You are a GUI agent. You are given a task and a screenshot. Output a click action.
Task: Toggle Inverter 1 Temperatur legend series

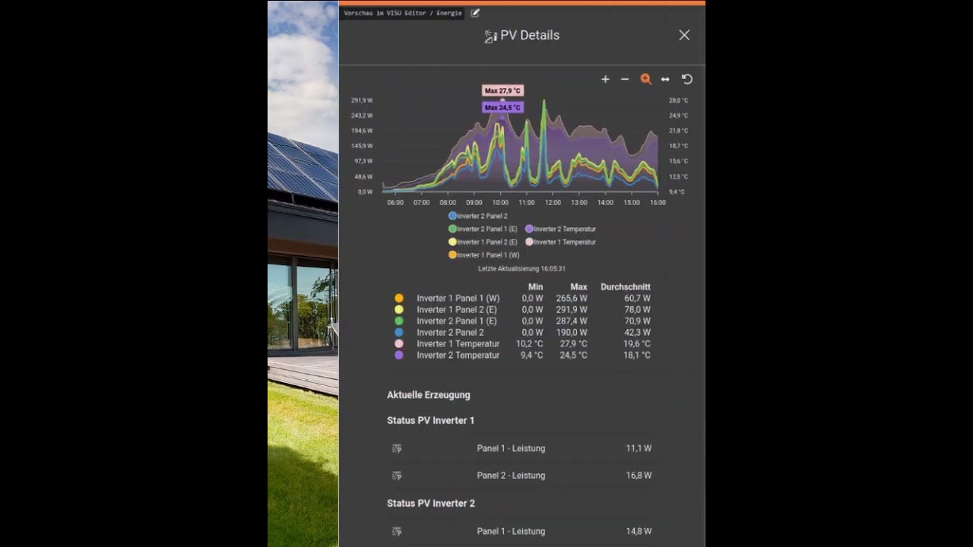pos(560,242)
